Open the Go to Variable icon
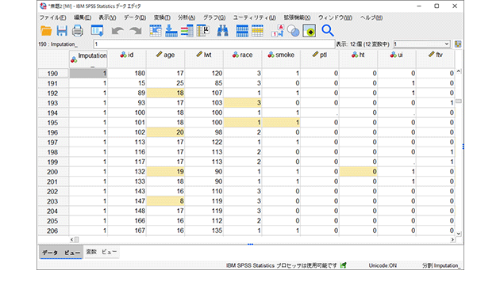The width and height of the screenshot is (500, 301). (171, 31)
